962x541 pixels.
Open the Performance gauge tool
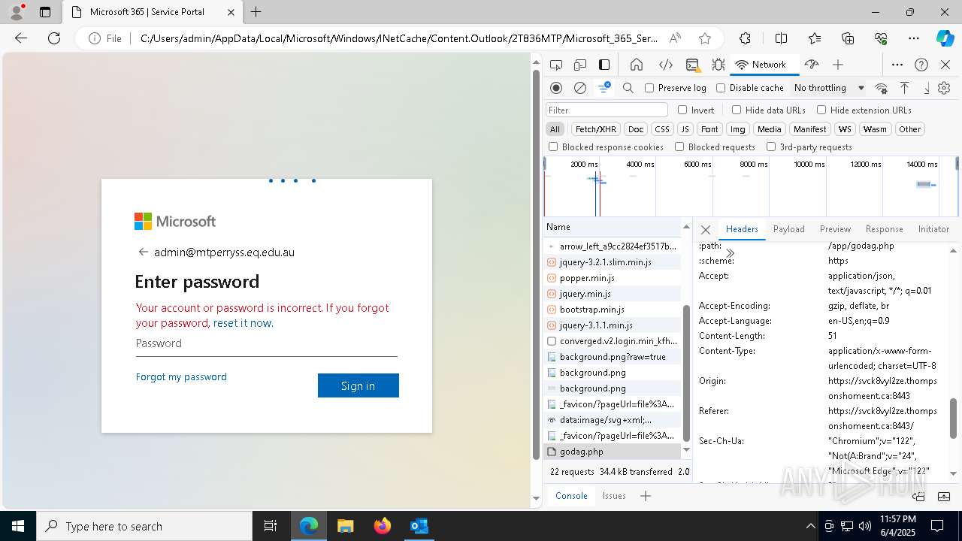point(811,65)
